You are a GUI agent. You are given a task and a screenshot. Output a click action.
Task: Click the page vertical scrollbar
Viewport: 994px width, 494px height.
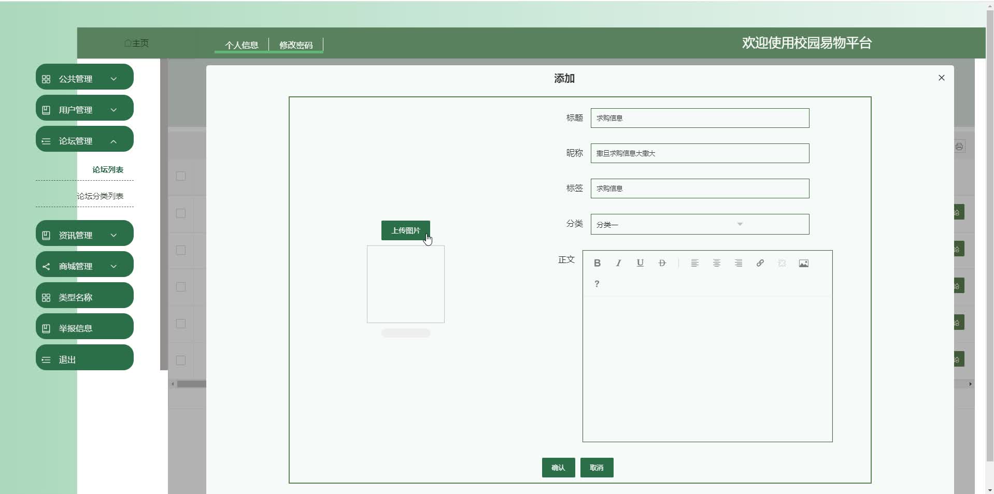[990, 236]
